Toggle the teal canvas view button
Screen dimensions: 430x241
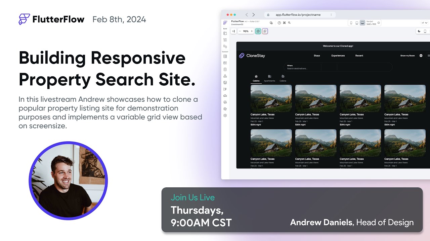258,31
